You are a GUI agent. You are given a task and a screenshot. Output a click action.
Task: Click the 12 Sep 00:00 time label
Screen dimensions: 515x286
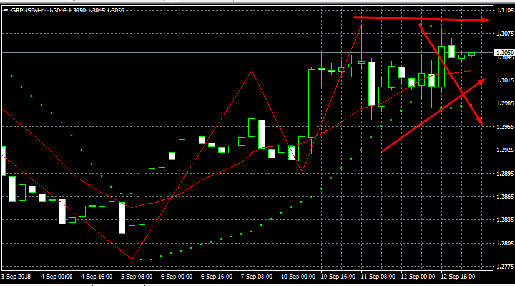tap(418, 277)
